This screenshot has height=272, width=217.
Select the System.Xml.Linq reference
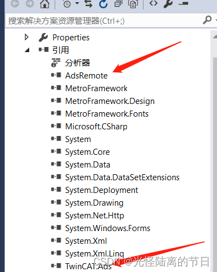[x=94, y=254]
